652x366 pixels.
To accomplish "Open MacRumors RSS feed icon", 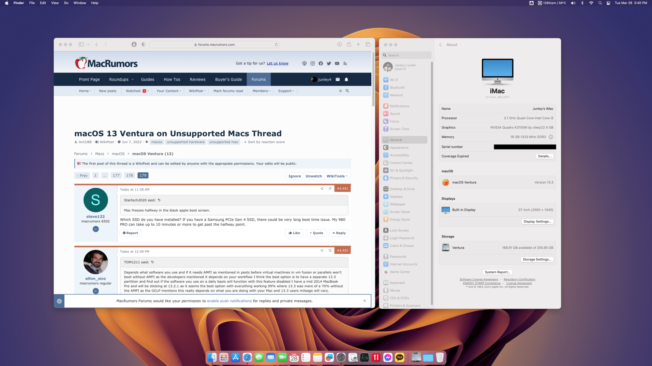I will tap(345, 63).
